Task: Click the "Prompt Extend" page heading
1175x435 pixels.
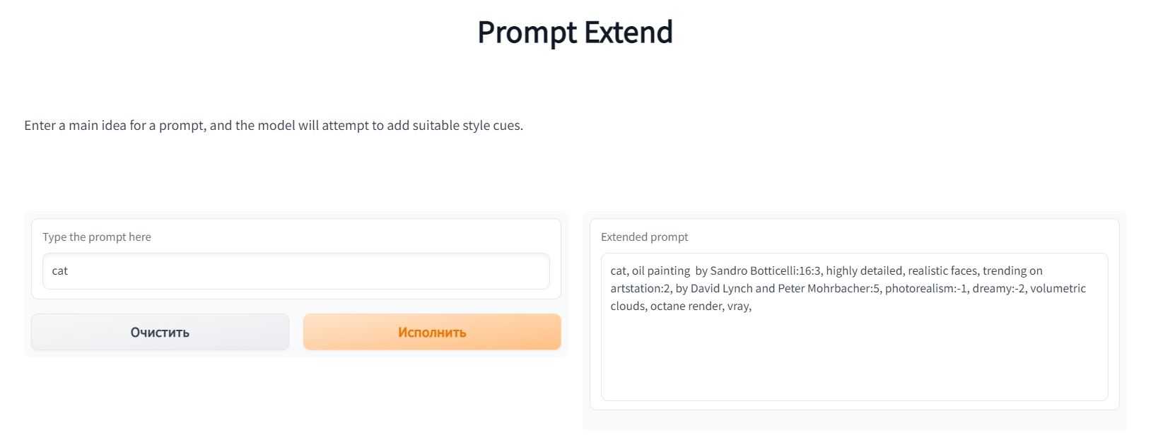Action: (x=575, y=32)
